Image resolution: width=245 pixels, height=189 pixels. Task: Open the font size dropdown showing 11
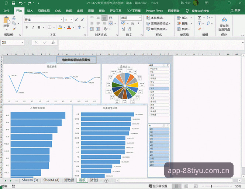point(71,20)
